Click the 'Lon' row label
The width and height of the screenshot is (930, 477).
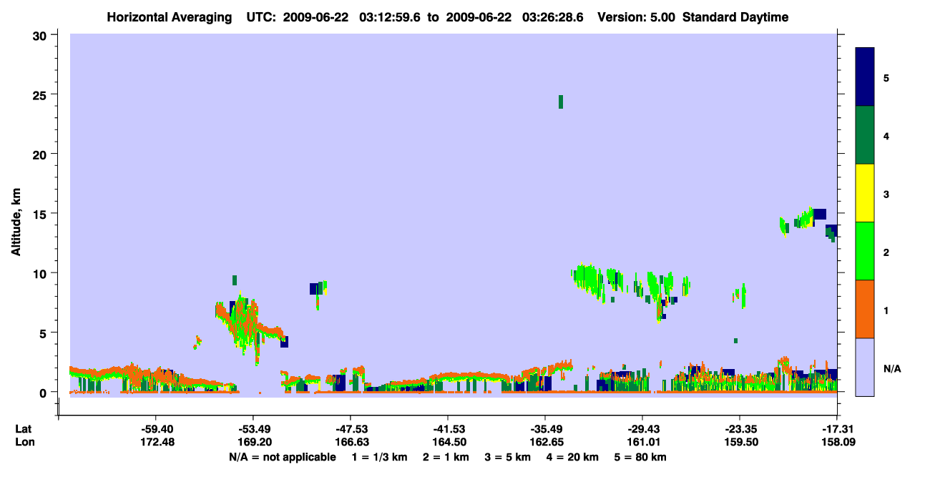tap(24, 442)
